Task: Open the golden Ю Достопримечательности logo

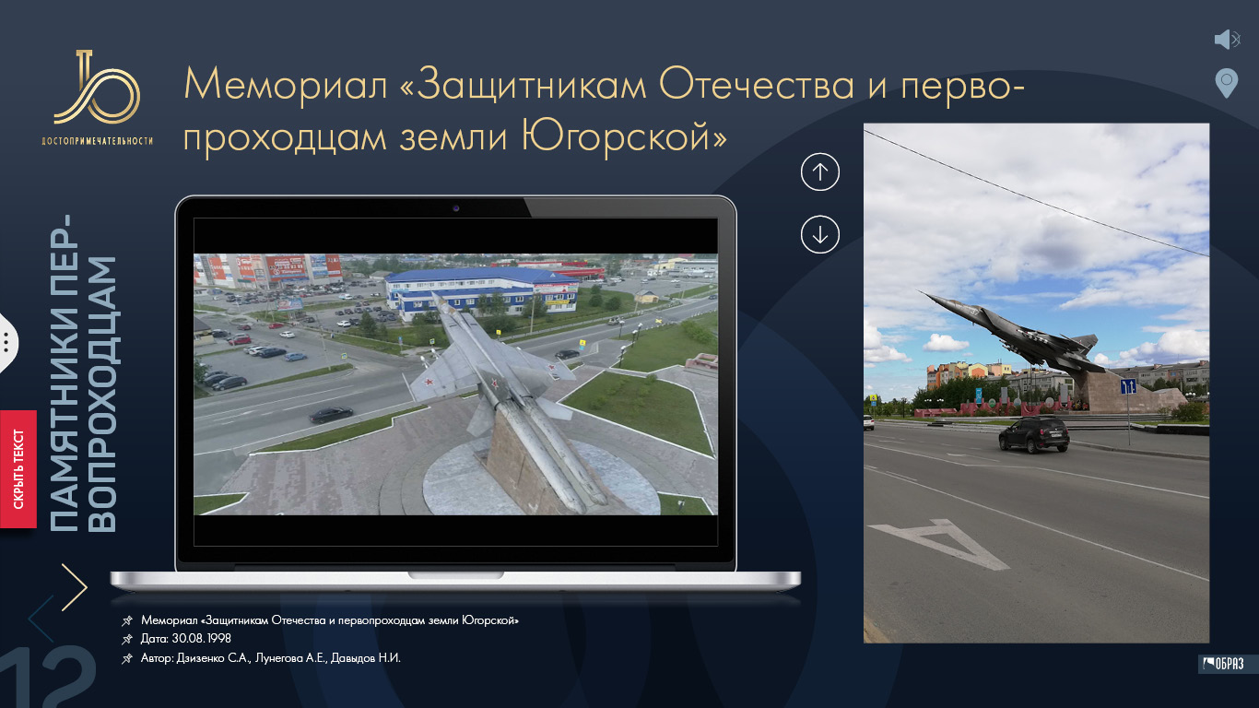Action: tap(97, 98)
